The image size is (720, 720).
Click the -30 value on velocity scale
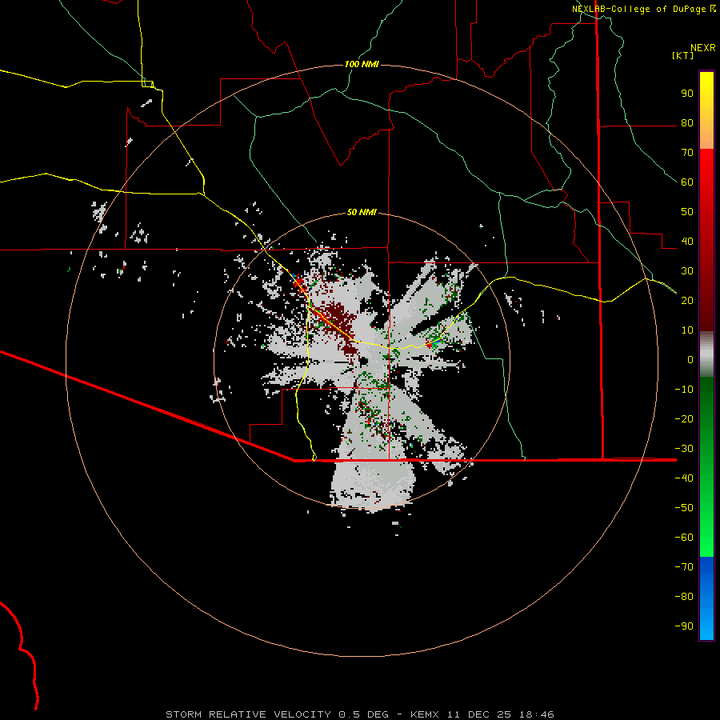684,449
